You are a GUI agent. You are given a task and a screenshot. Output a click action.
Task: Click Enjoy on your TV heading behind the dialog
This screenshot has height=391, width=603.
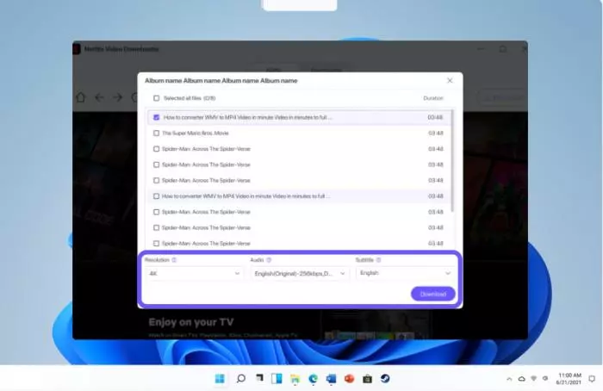point(191,322)
